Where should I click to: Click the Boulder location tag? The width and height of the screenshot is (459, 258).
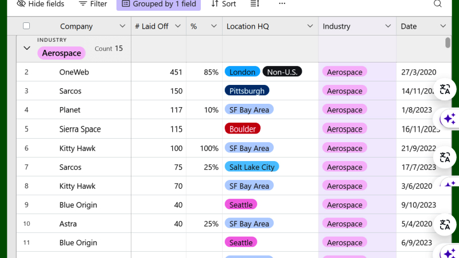tap(242, 129)
